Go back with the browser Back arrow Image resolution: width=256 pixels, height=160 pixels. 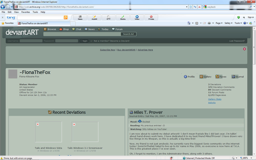coord(3,7)
